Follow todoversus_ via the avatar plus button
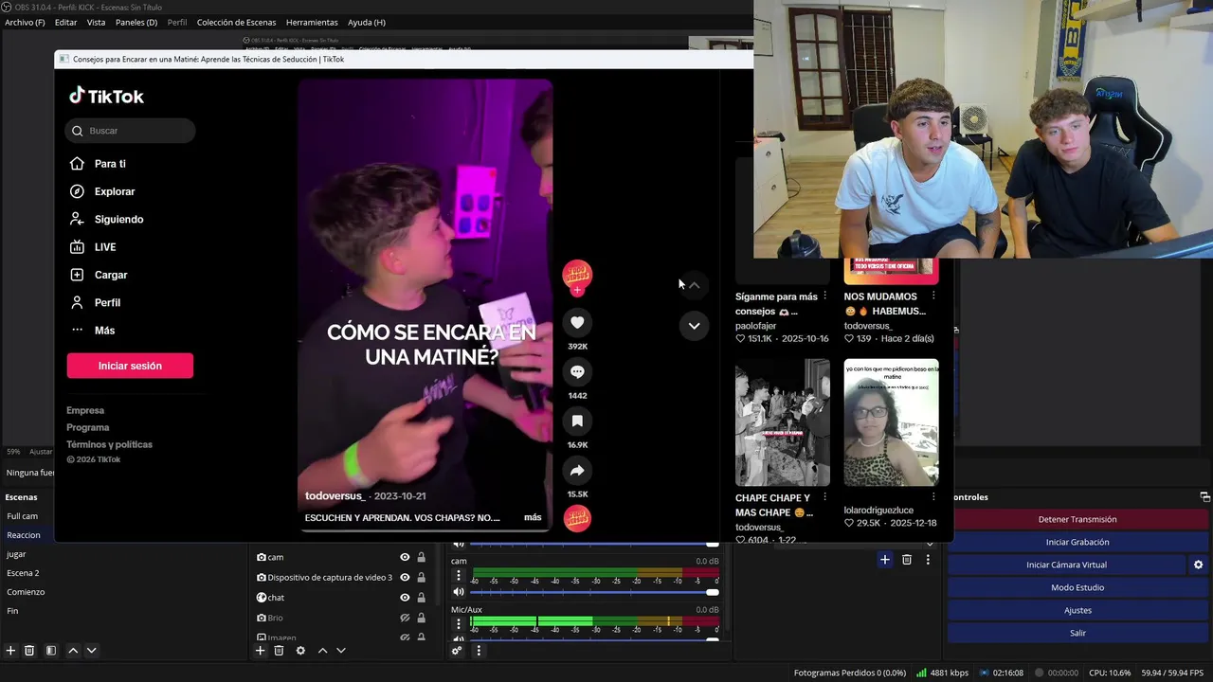 tap(577, 291)
